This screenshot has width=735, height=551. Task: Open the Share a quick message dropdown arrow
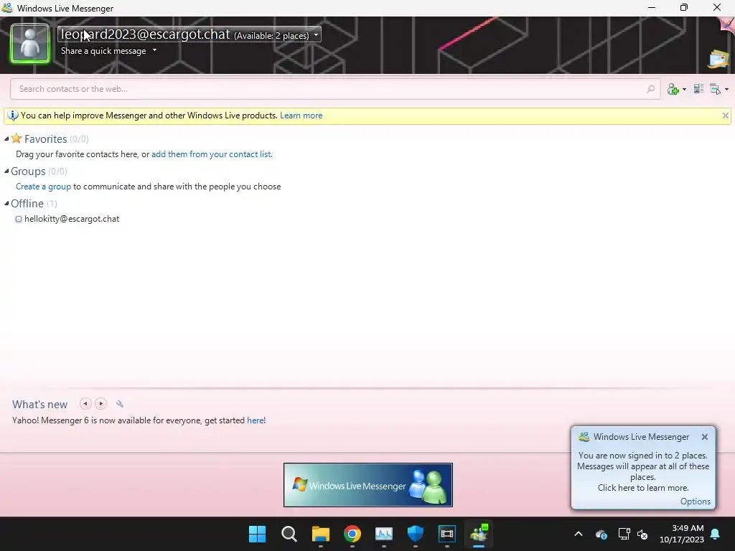155,51
